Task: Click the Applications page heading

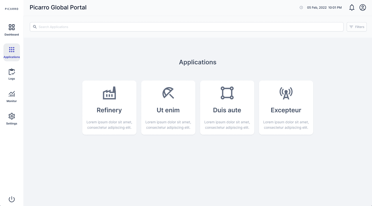Action: (x=198, y=62)
